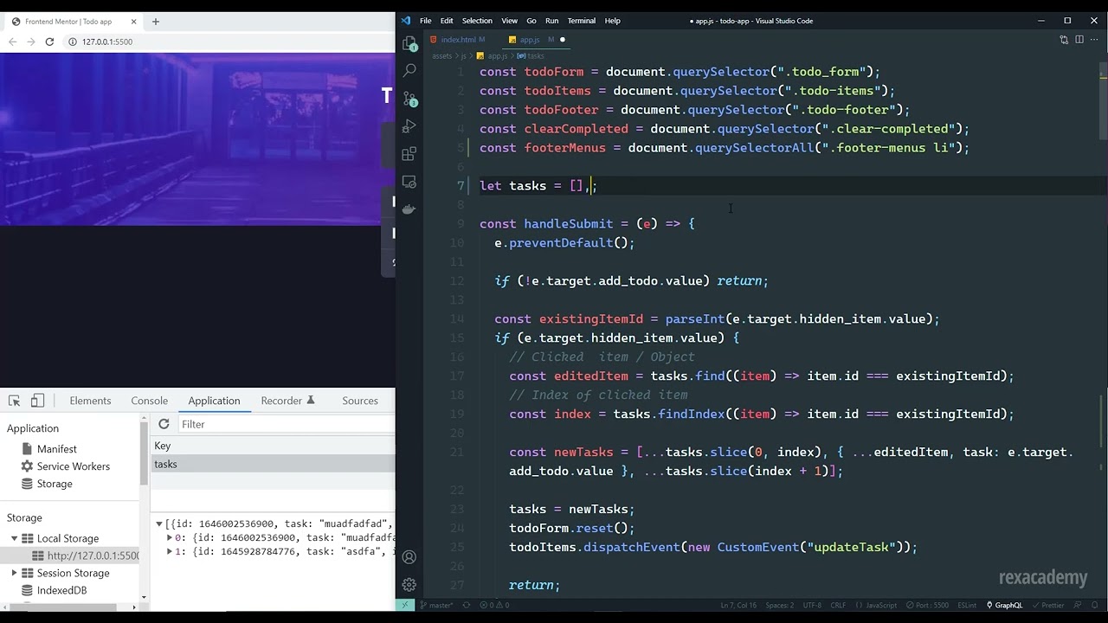Switch to the Elements DevTools tab

[x=90, y=401]
